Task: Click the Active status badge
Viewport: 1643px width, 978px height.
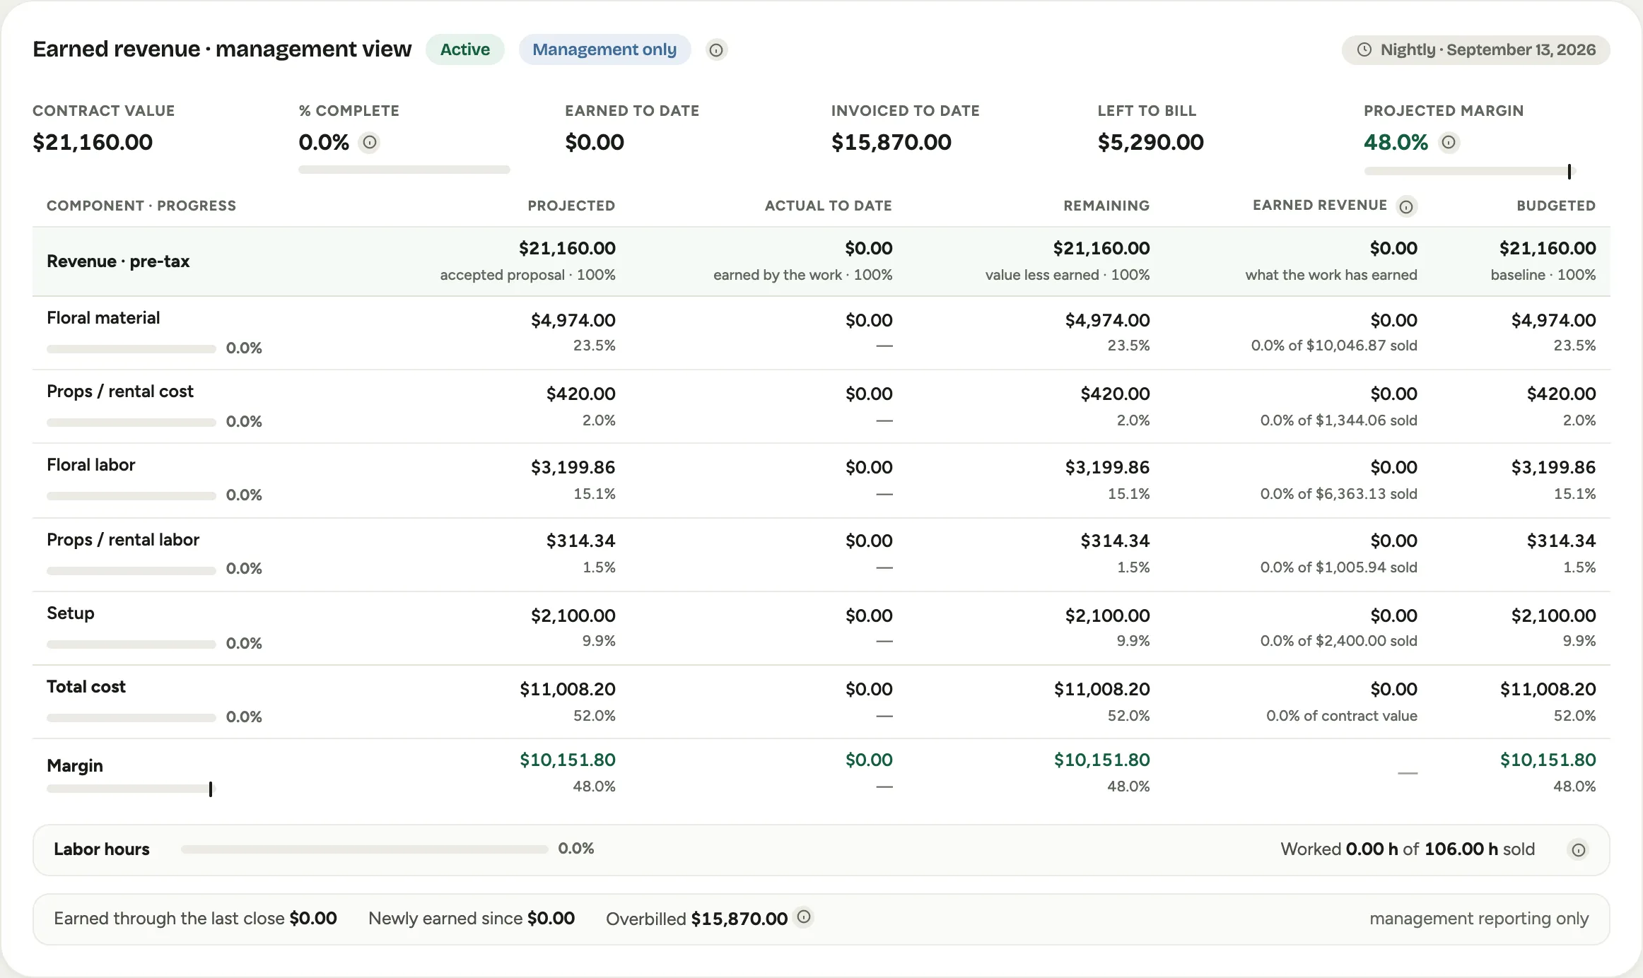Action: point(465,49)
